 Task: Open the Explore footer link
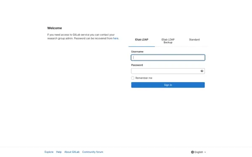coord(49,152)
